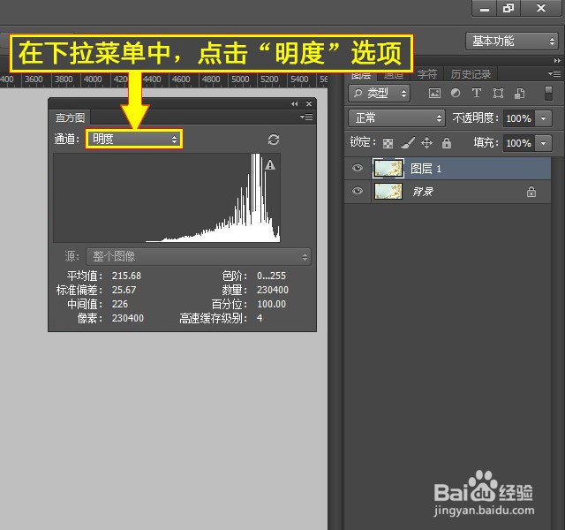Click histogram cached data warning triangle
This screenshot has width=565, height=530.
pos(270,165)
